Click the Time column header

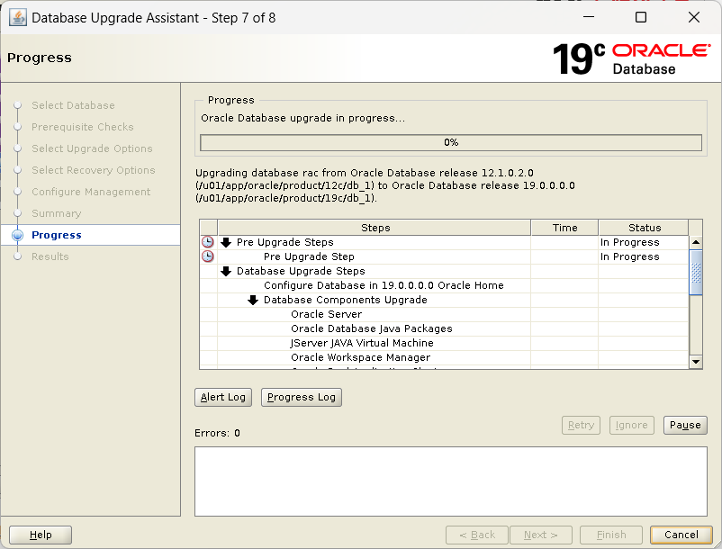coord(564,228)
